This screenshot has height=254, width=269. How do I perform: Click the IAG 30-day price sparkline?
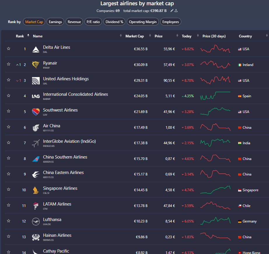[215, 95]
